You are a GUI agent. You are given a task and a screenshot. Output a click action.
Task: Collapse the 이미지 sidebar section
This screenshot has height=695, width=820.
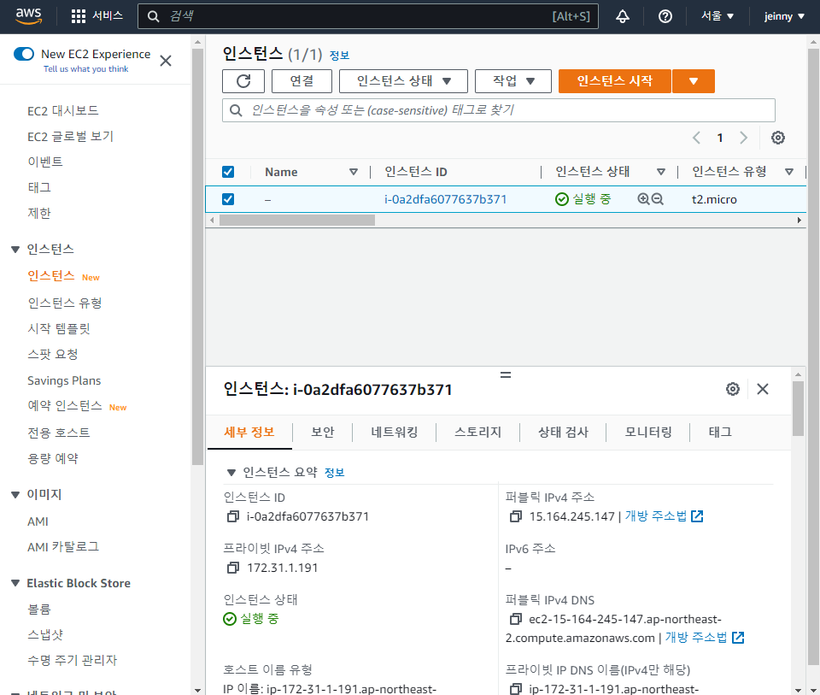15,495
